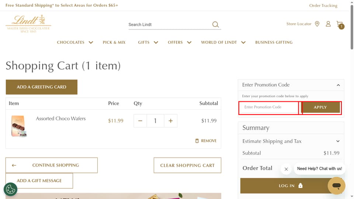This screenshot has height=199, width=354.
Task: Expand the Gifts menu chevron
Action: coord(156,42)
